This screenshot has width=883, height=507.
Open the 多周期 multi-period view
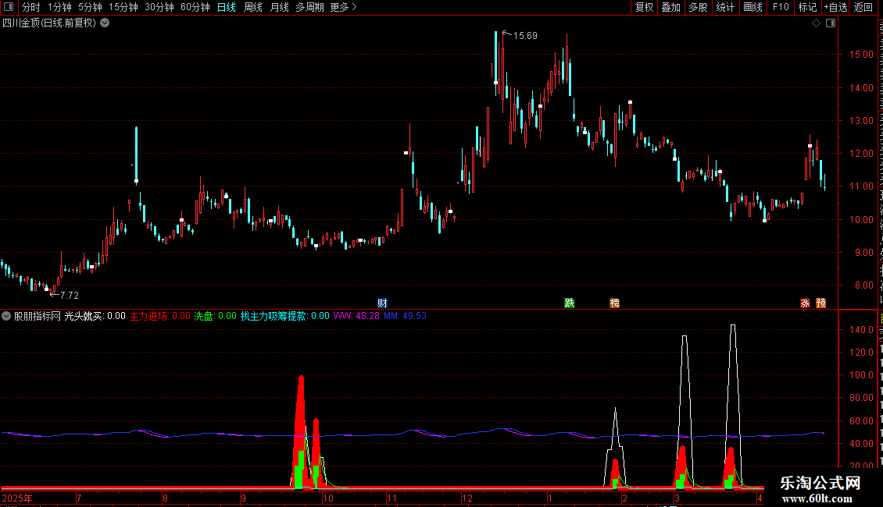(309, 7)
